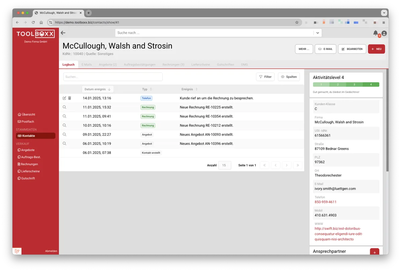View details of offer AN-10396 via magnifier
Screen dimensions: 401x271
click(64, 143)
